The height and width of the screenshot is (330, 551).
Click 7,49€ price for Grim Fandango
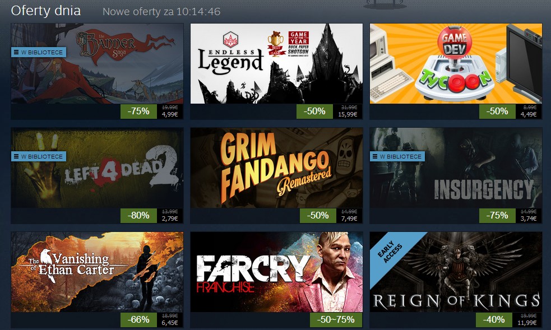tap(349, 219)
